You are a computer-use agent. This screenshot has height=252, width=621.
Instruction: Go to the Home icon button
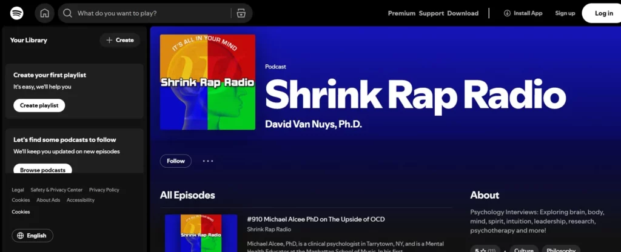44,13
